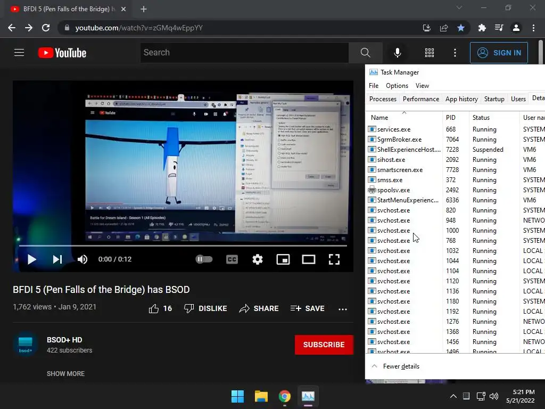Open Task Manager View menu
The width and height of the screenshot is (545, 409).
(422, 86)
